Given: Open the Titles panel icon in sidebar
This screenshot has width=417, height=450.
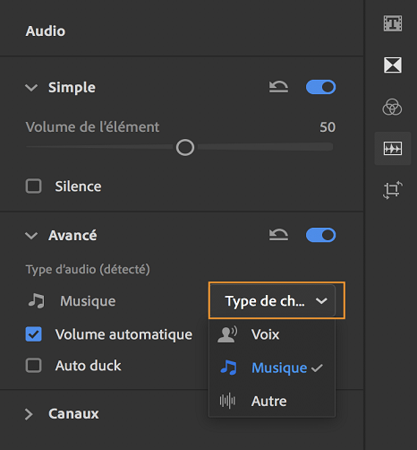Looking at the screenshot, I should (393, 23).
